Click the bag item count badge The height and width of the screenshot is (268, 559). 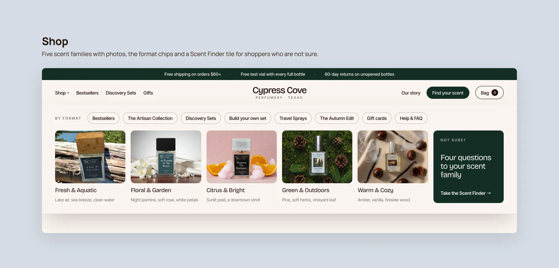494,93
